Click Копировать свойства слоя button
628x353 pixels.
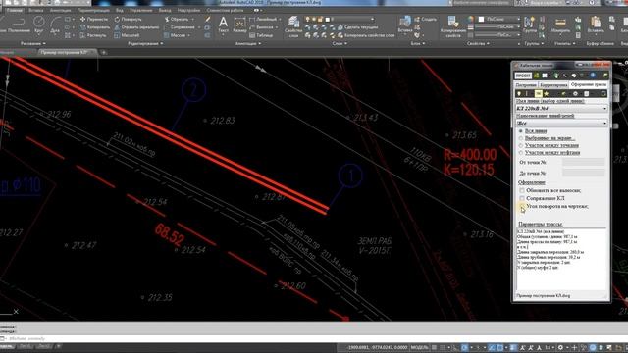[x=366, y=35]
